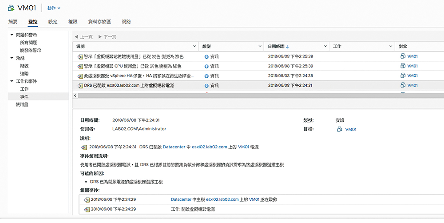The width and height of the screenshot is (444, 223).
Task: Collapse the 問題和警示 tree section
Action: click(12, 35)
